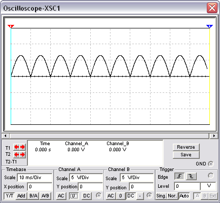This screenshot has width=220, height=203.
Task: Click the red T1 cursor marker
Action: [x=11, y=26]
